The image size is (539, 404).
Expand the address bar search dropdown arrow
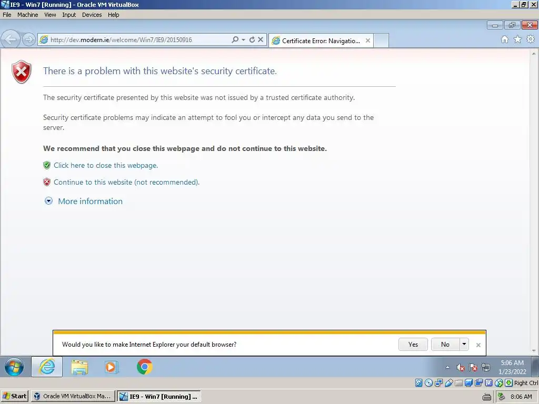pyautogui.click(x=243, y=40)
